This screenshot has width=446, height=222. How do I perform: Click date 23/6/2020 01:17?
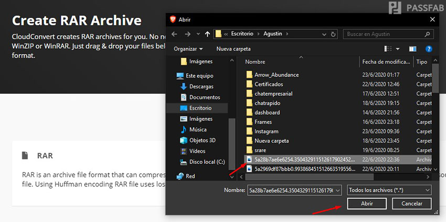[x=380, y=75]
